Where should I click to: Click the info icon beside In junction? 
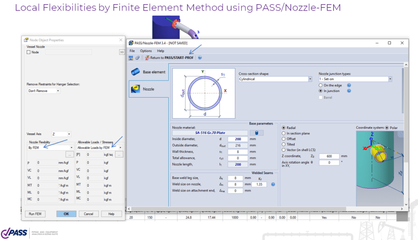pyautogui.click(x=349, y=91)
